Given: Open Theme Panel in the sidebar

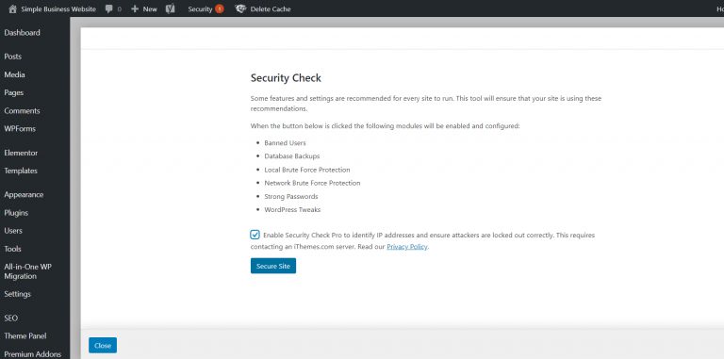Looking at the screenshot, I should [25, 336].
